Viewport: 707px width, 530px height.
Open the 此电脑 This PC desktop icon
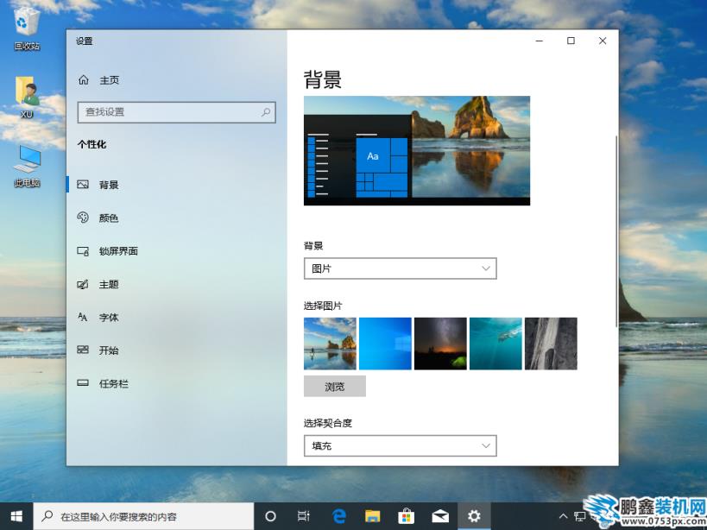point(27,166)
